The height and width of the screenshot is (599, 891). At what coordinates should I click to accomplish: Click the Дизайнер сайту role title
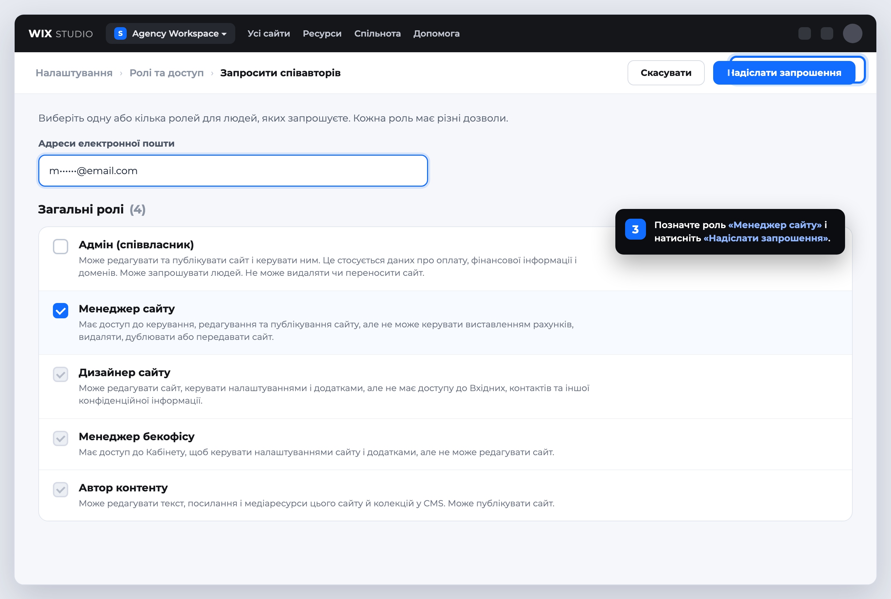pos(125,373)
